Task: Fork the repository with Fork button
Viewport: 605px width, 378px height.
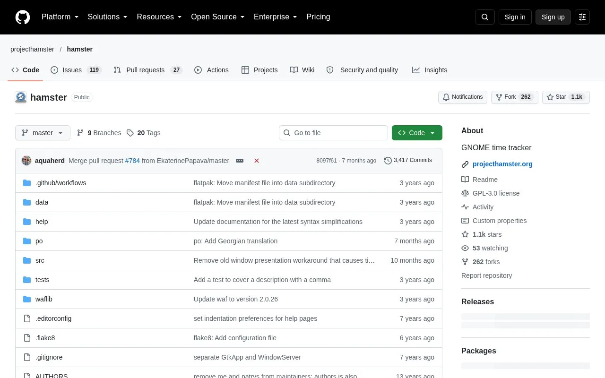Action: coord(515,97)
